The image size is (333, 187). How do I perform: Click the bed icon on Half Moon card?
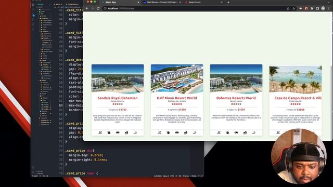click(x=185, y=132)
